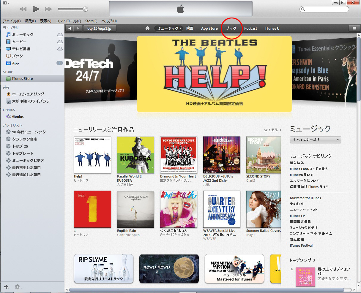The image size is (361, 293).
Task: Open the Parallel World II KUBOSSA album cover
Action: click(x=135, y=155)
